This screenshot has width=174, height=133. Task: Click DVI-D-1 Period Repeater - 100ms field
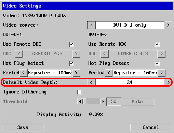[50, 73]
